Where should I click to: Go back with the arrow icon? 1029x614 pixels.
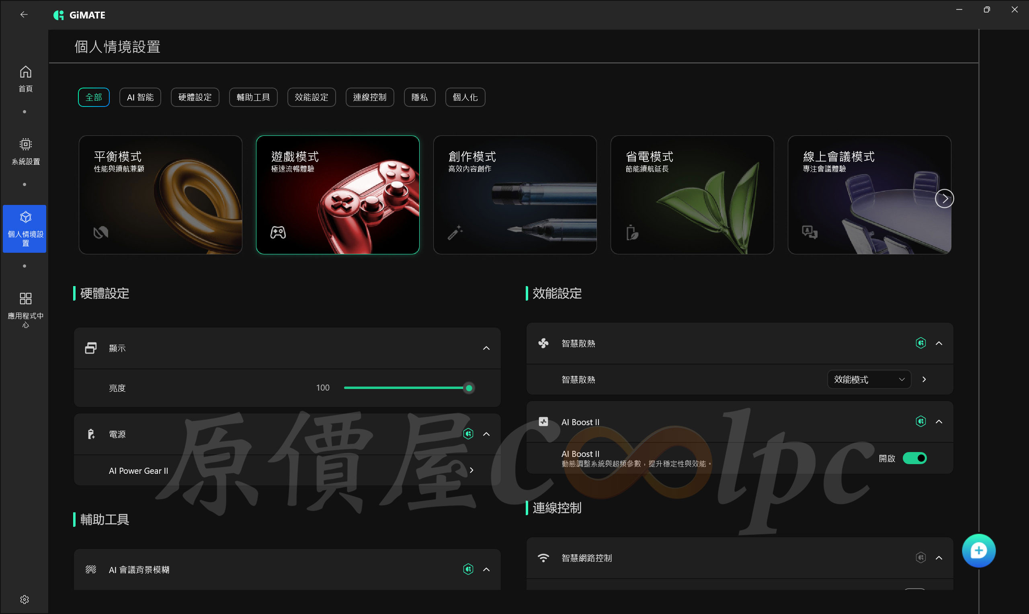click(x=24, y=15)
